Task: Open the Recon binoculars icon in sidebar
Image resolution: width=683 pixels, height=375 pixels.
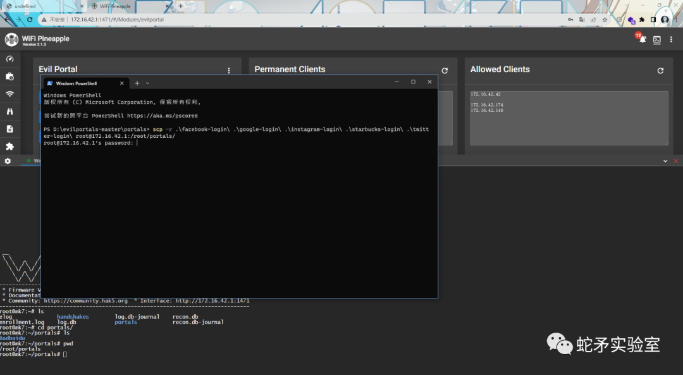Action: coord(9,111)
